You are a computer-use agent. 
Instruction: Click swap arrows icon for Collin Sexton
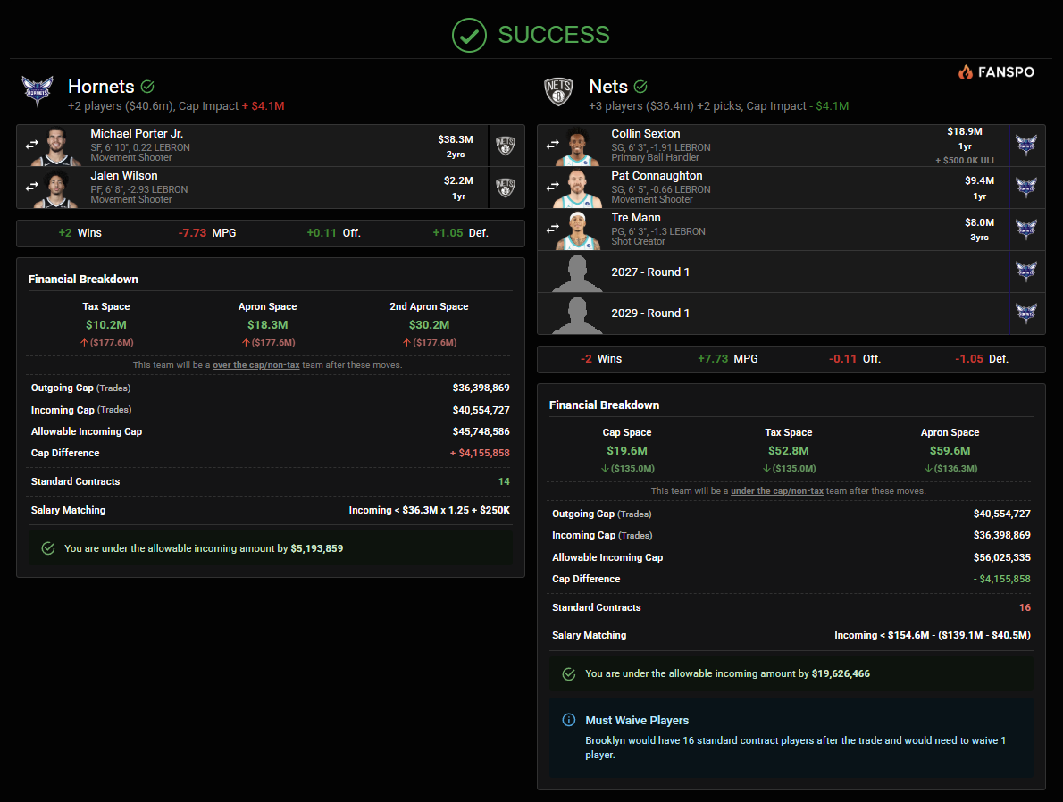coord(553,145)
